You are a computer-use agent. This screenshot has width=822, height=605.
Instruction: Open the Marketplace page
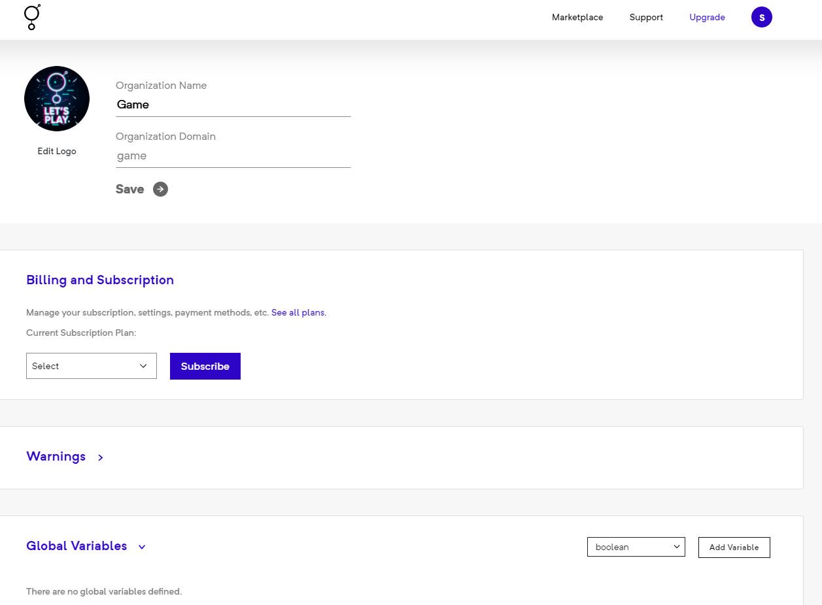(x=577, y=18)
